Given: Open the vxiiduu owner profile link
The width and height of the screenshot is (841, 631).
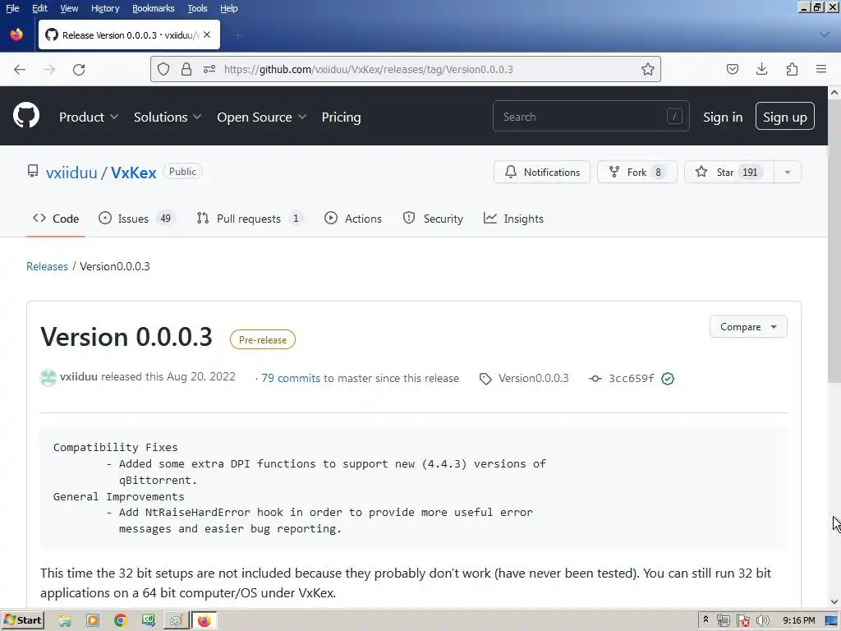Looking at the screenshot, I should pyautogui.click(x=71, y=173).
